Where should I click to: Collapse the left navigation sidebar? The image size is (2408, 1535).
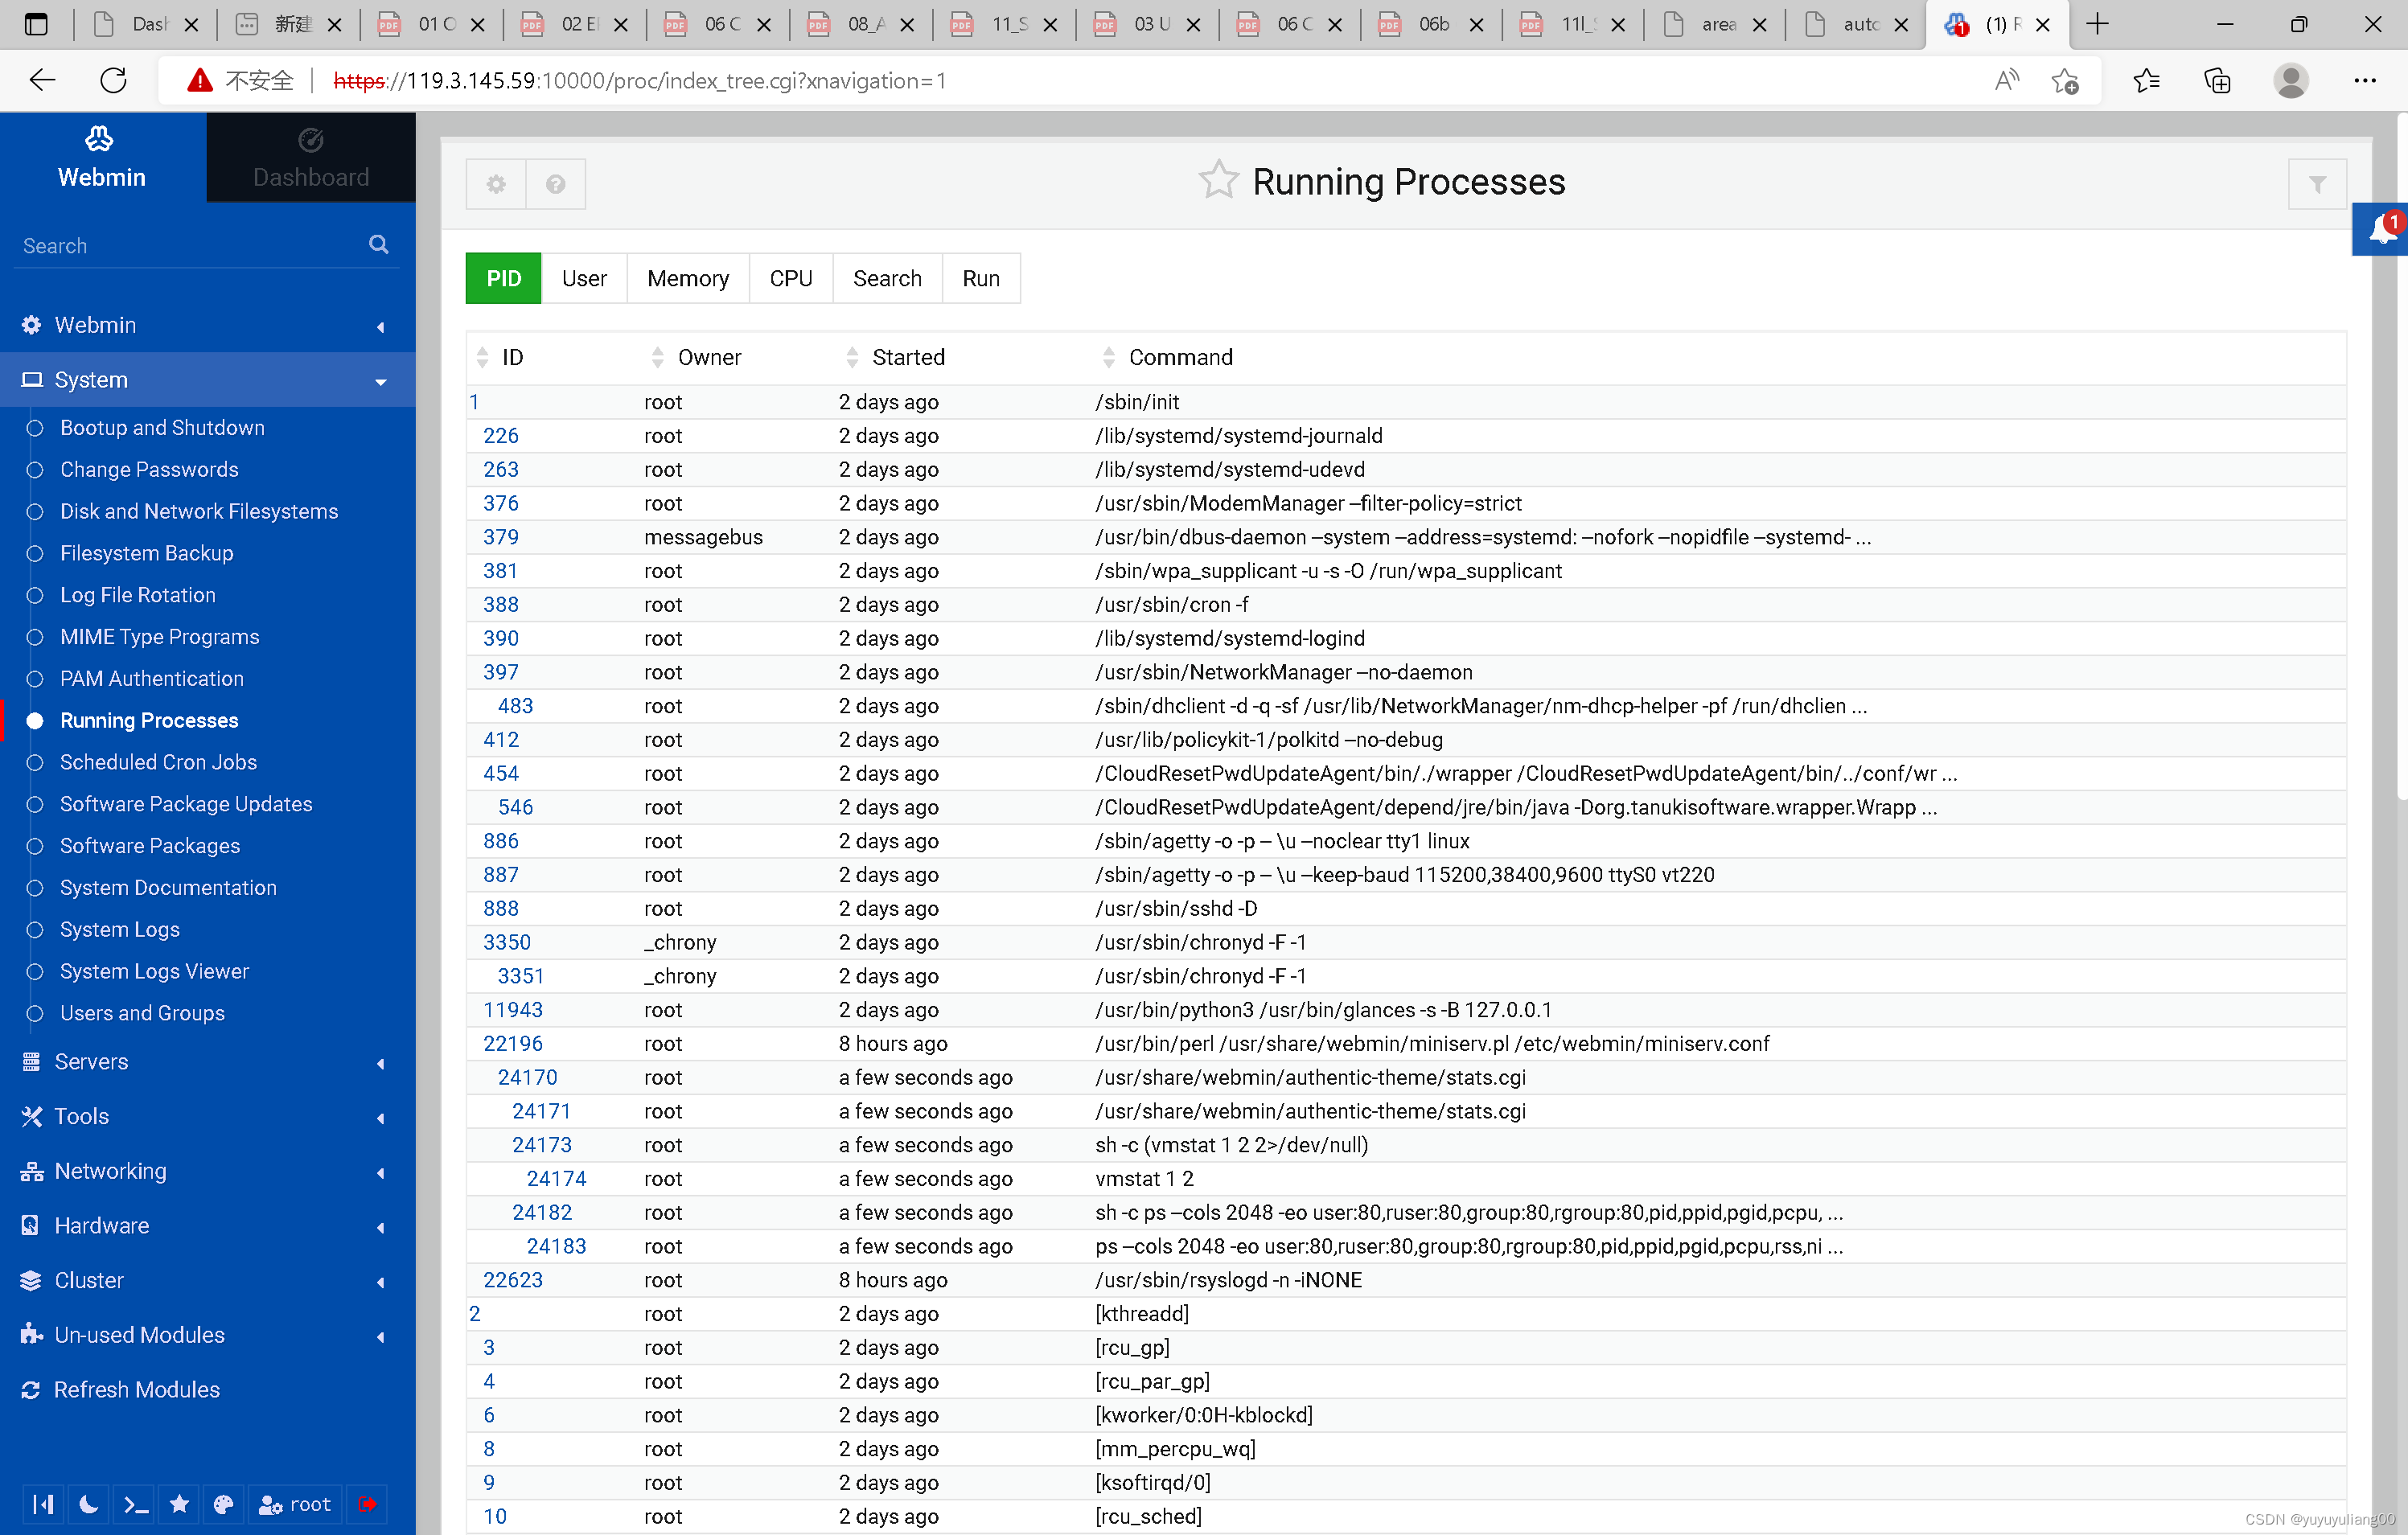(42, 1504)
